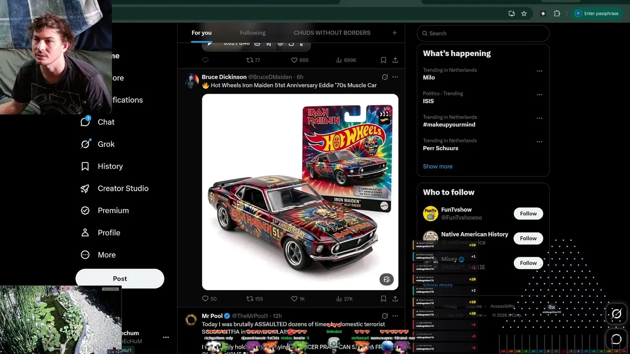This screenshot has height=354, width=630.
Task: Bookmark the post with 699K views
Action: point(383,60)
